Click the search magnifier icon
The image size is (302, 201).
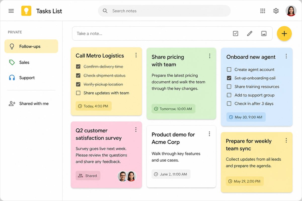pyautogui.click(x=105, y=11)
